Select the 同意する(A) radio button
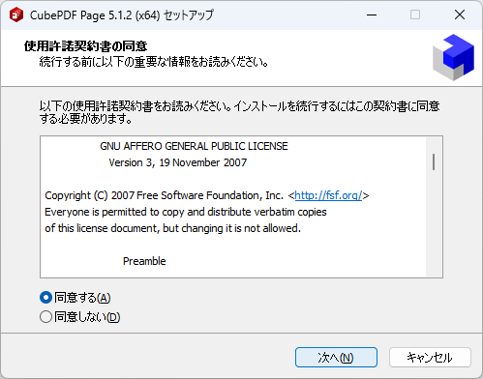 [45, 298]
